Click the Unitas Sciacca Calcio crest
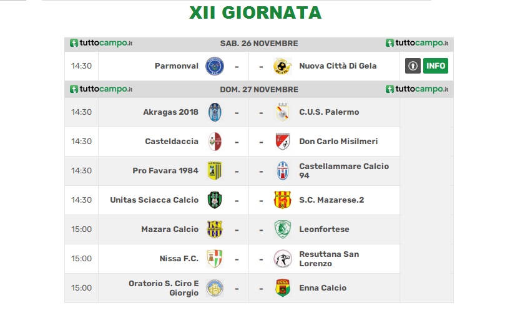Screen dimensions: 515x318 coord(215,200)
